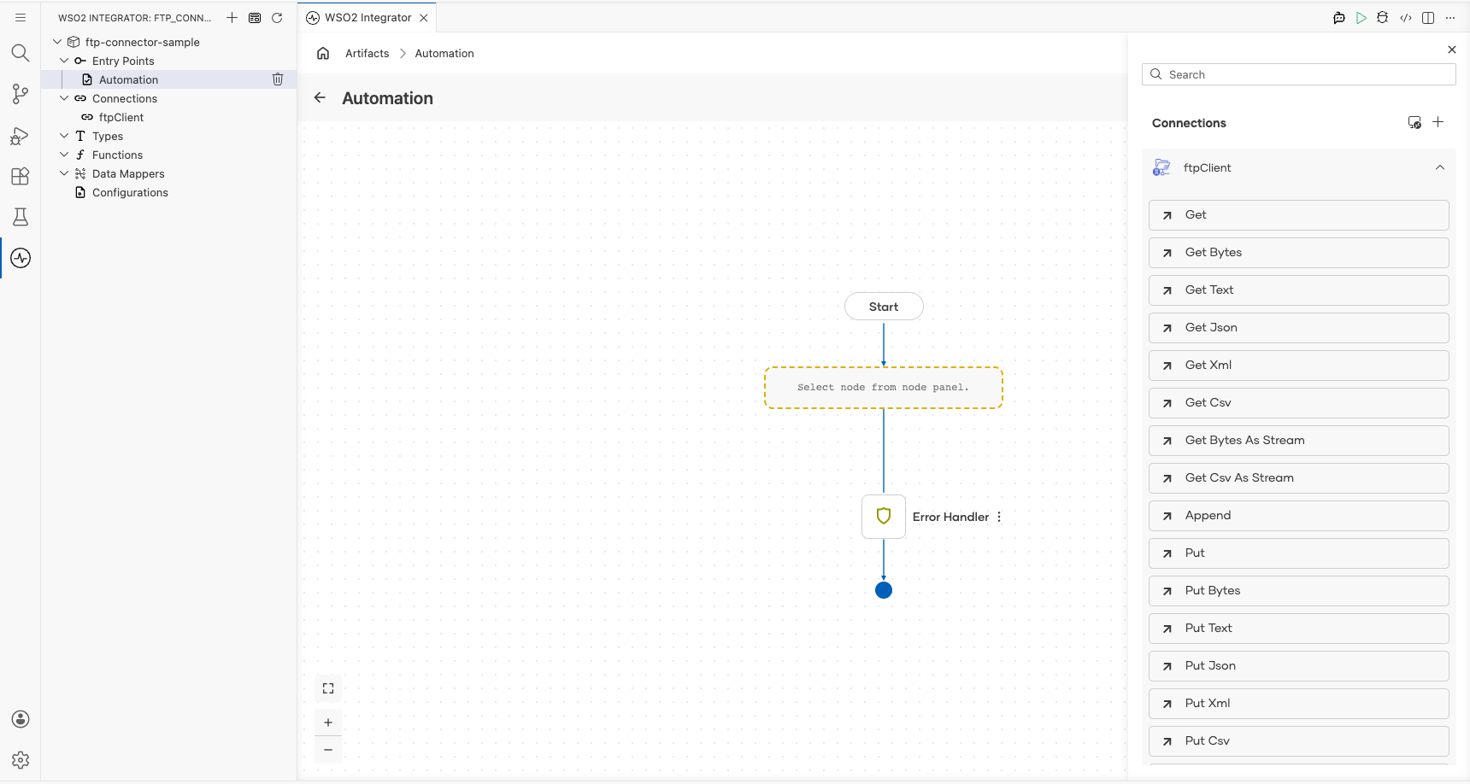Choose the Put Json action
This screenshot has height=784, width=1470.
[1299, 666]
